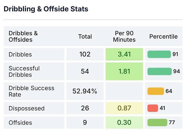This screenshot has width=186, height=132.
Task: Select the Offsides row label
Action: tap(20, 123)
